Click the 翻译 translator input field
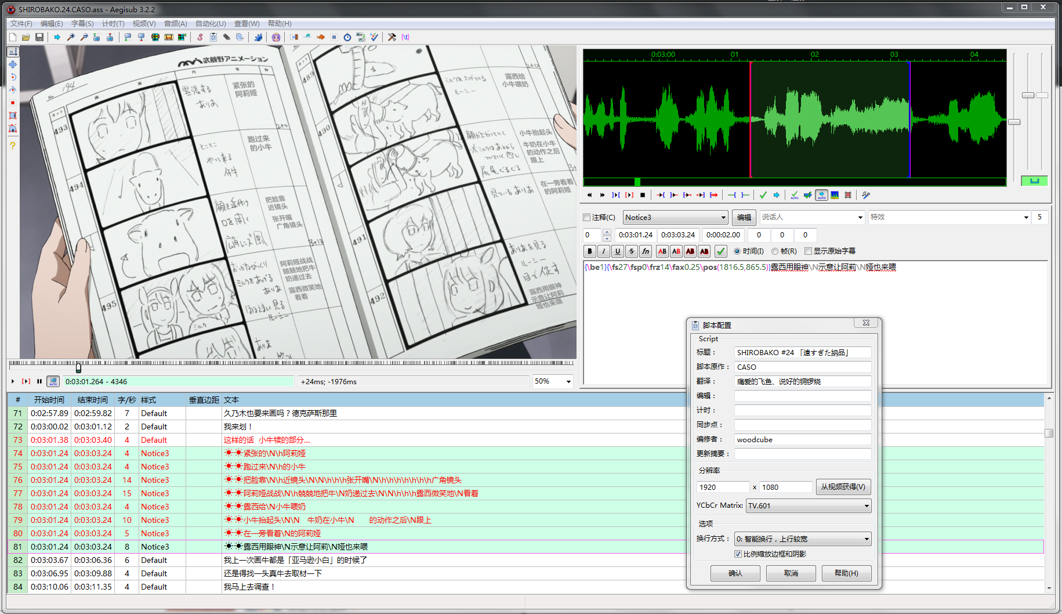 pyautogui.click(x=803, y=381)
